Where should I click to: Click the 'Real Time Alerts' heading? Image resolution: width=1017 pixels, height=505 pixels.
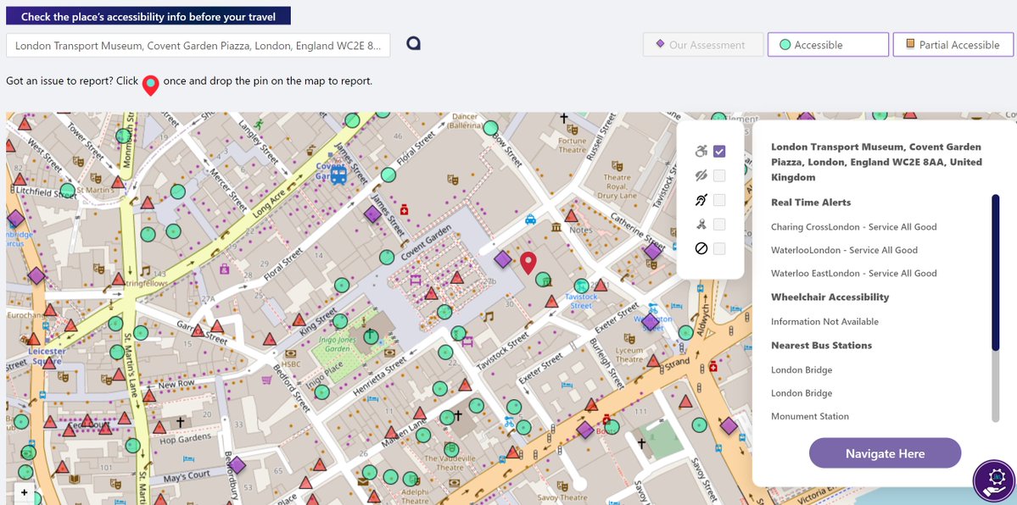point(811,203)
